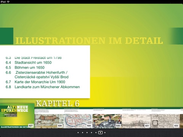Image resolution: width=183 pixels, height=137 pixels.
Task: Open page 630 thumbnail
Action: coord(107,118)
